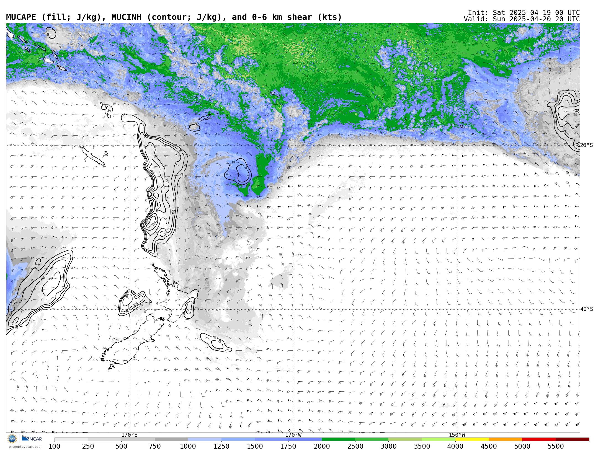This screenshot has height=450, width=598.
Task: Click the 170°E longitude label
Action: (129, 435)
